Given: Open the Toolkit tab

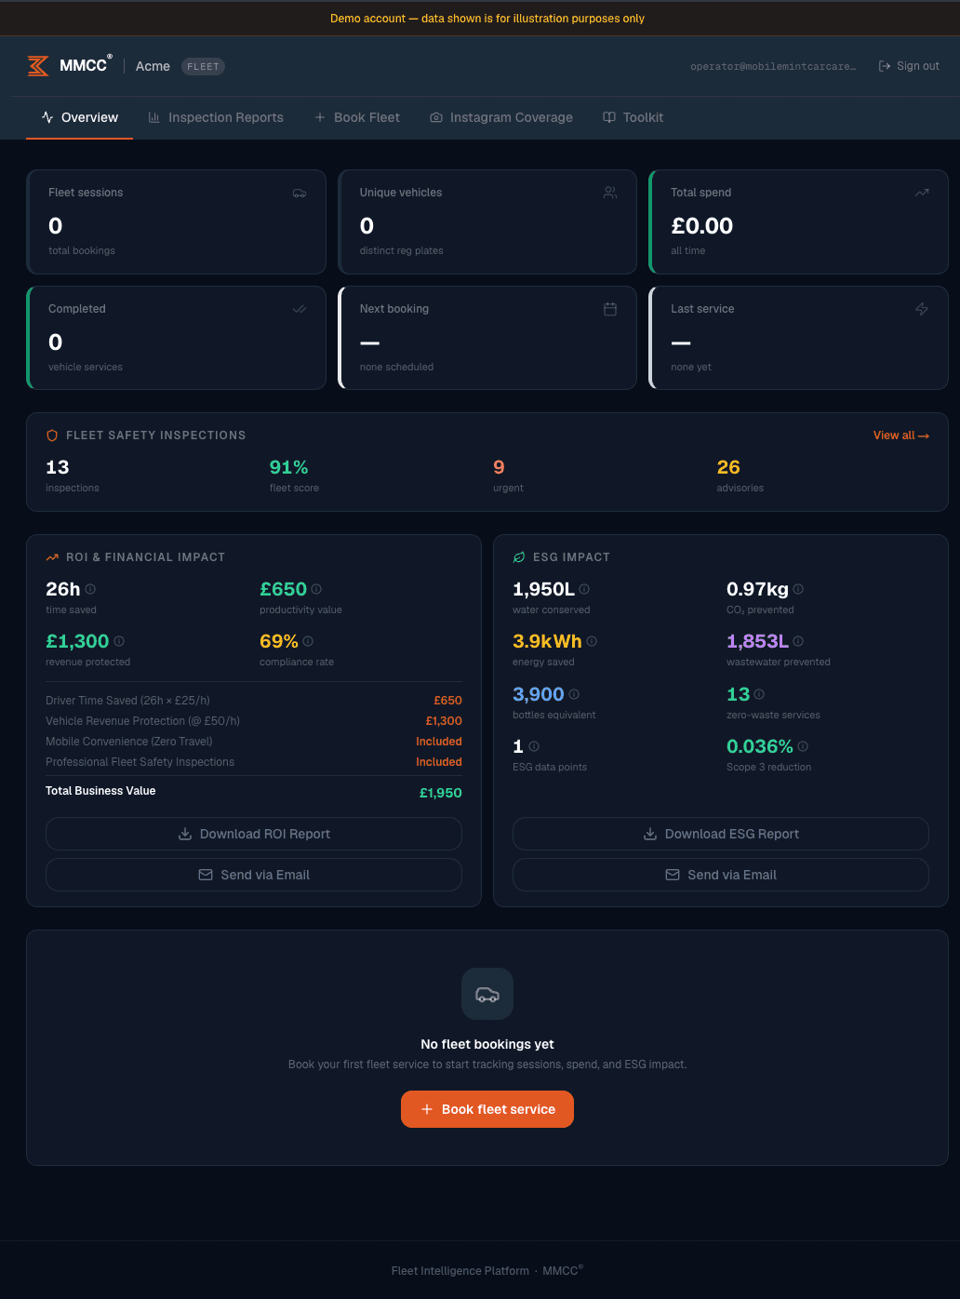Looking at the screenshot, I should (x=633, y=117).
